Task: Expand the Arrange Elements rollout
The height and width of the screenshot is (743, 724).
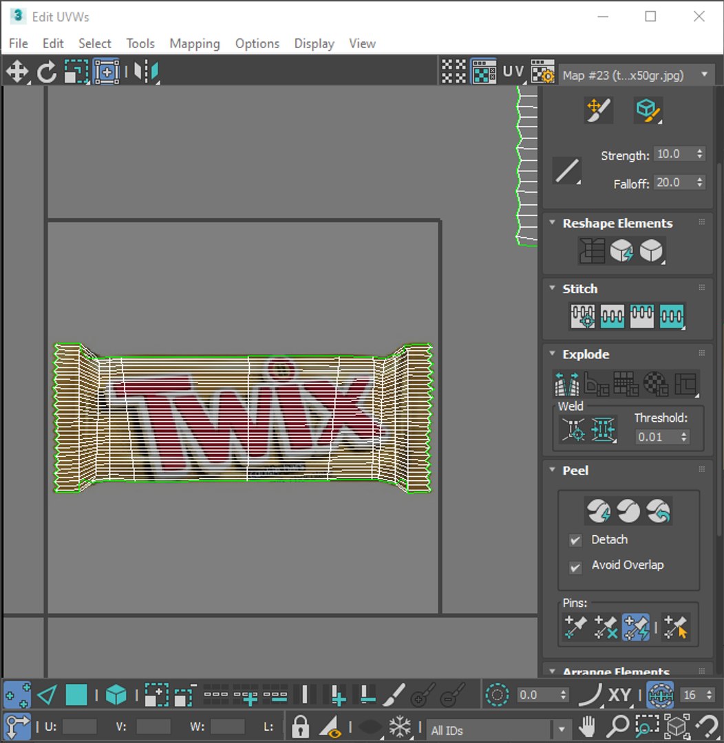Action: point(552,671)
